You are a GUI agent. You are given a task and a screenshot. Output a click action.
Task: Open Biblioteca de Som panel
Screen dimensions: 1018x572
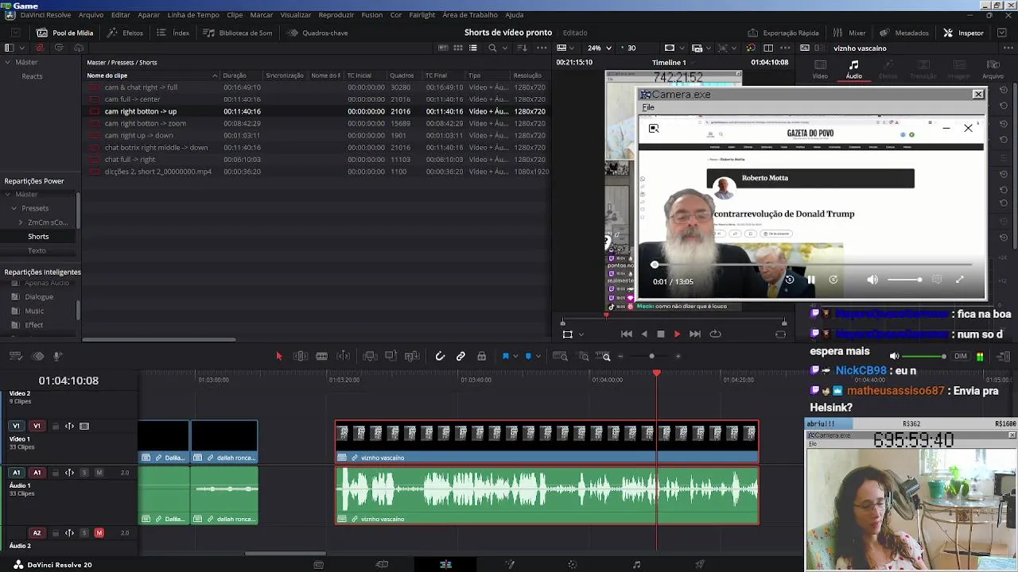(x=237, y=33)
